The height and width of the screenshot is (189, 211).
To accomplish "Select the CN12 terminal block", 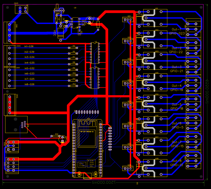I will 10,105.
